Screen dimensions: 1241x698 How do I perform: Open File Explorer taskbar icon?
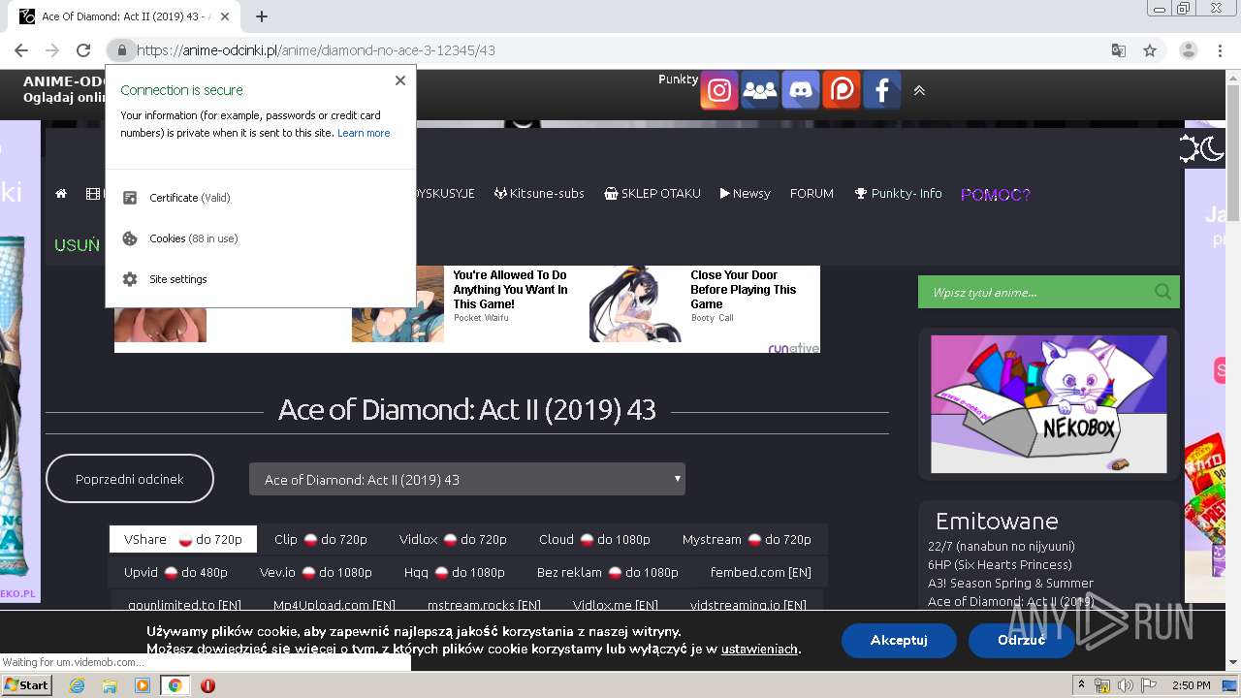coord(110,685)
